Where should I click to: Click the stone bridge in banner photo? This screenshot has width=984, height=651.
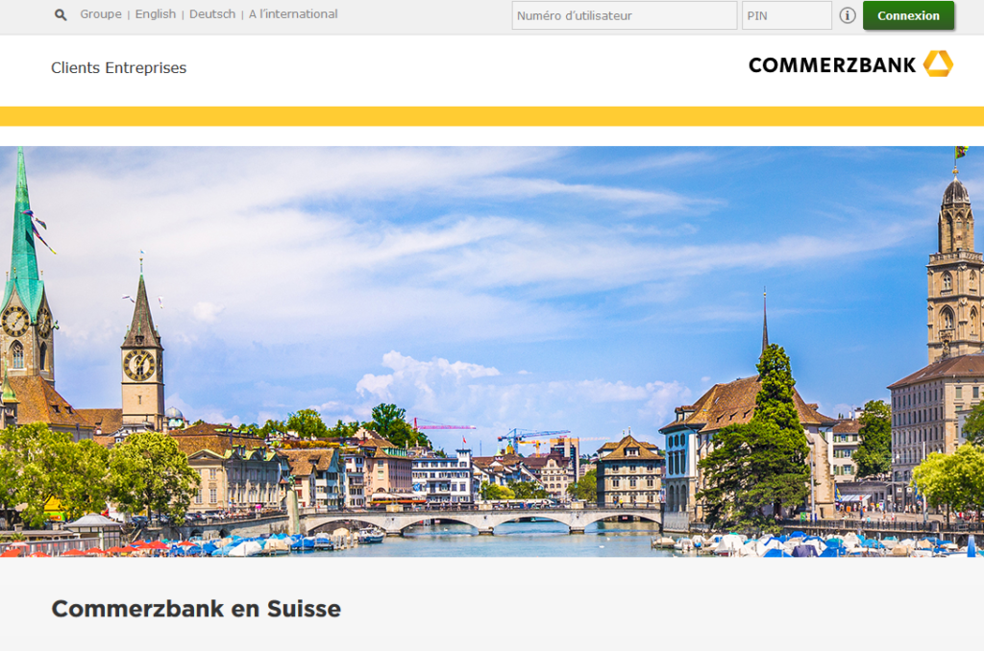point(483,520)
